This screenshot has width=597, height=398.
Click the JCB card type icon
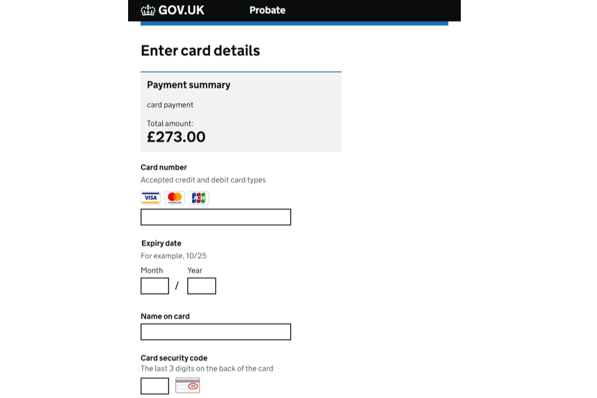[199, 198]
